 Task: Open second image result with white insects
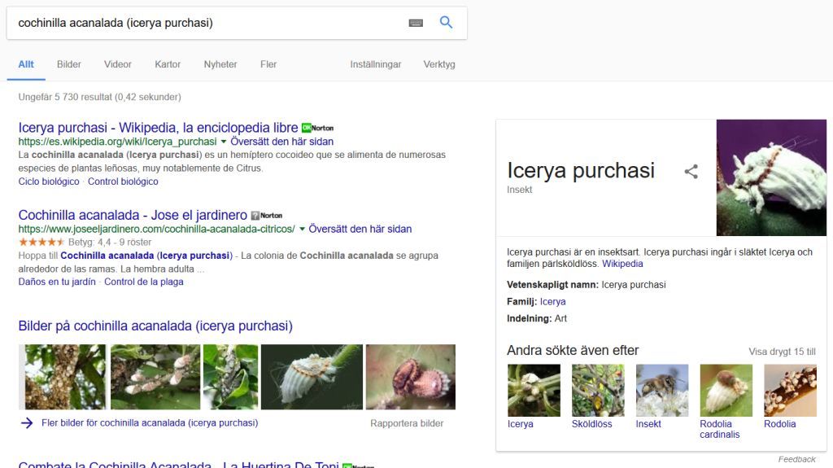tap(155, 377)
